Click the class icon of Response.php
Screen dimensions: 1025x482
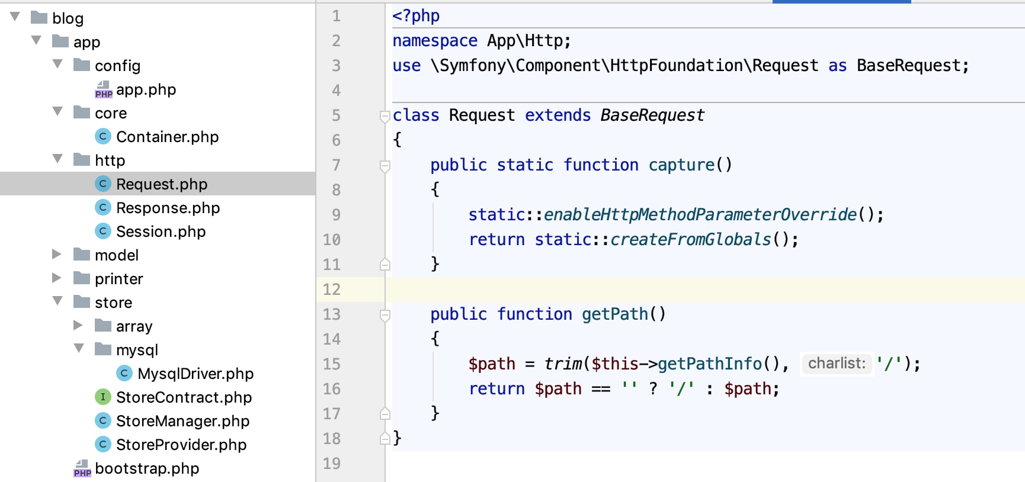tap(103, 208)
